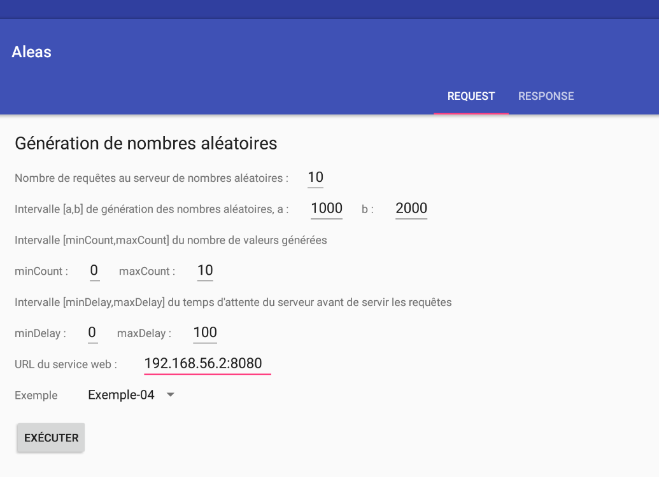This screenshot has width=659, height=477.
Task: Click the 'maxDelay :' label
Action: click(x=145, y=333)
